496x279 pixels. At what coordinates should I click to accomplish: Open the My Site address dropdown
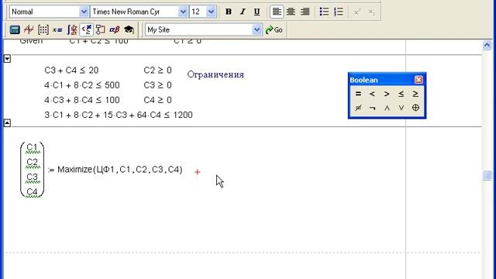point(257,29)
